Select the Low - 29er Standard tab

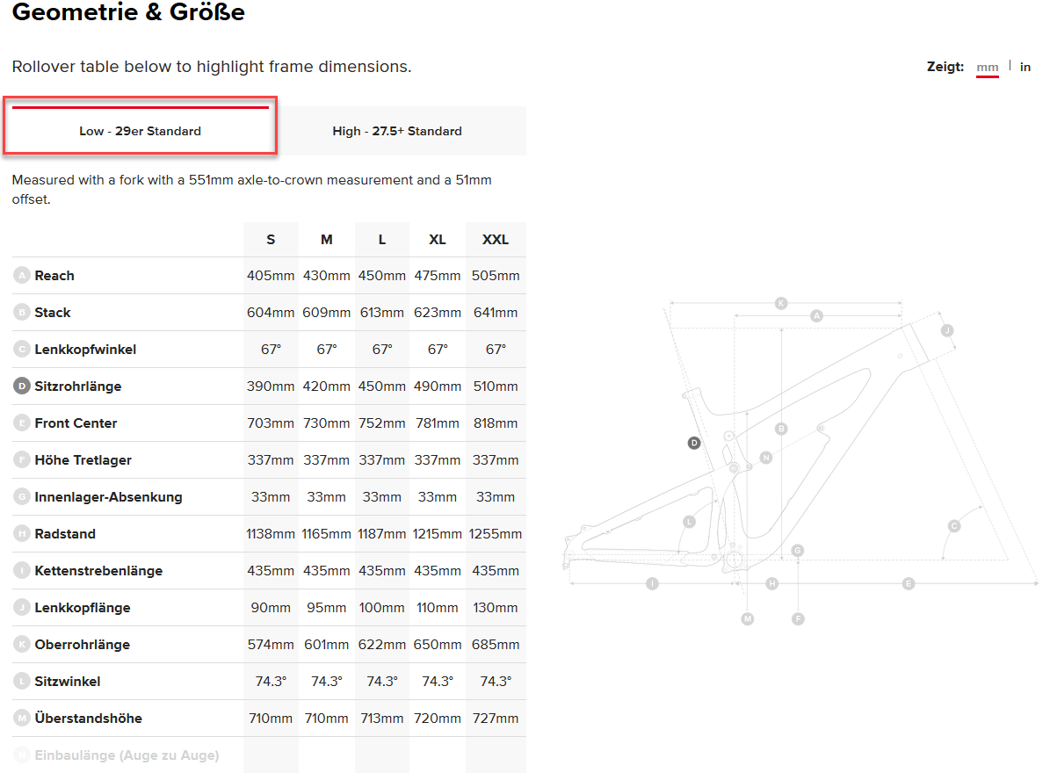(x=141, y=131)
